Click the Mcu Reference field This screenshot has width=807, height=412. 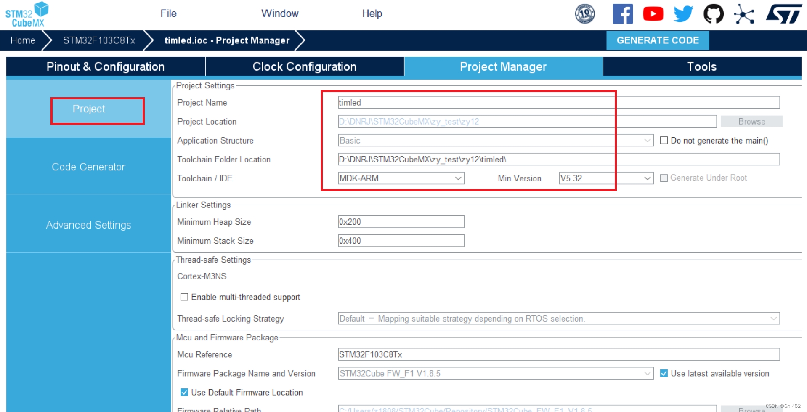coord(559,354)
